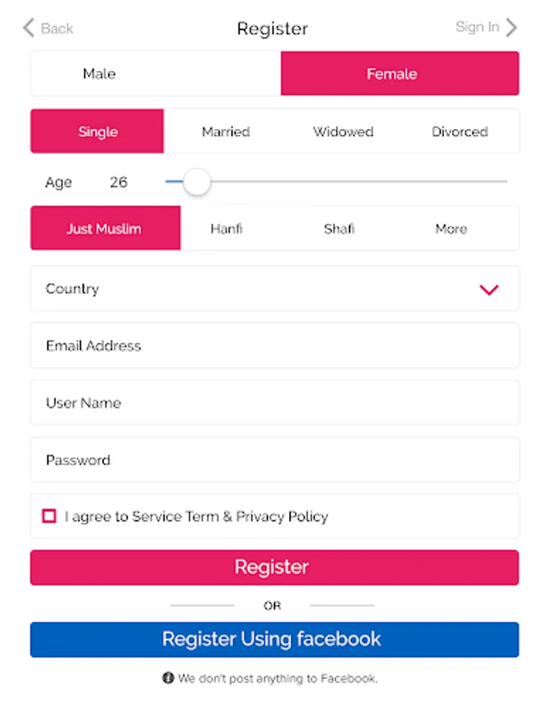Select Single marital status
This screenshot has width=544, height=725.
click(98, 132)
